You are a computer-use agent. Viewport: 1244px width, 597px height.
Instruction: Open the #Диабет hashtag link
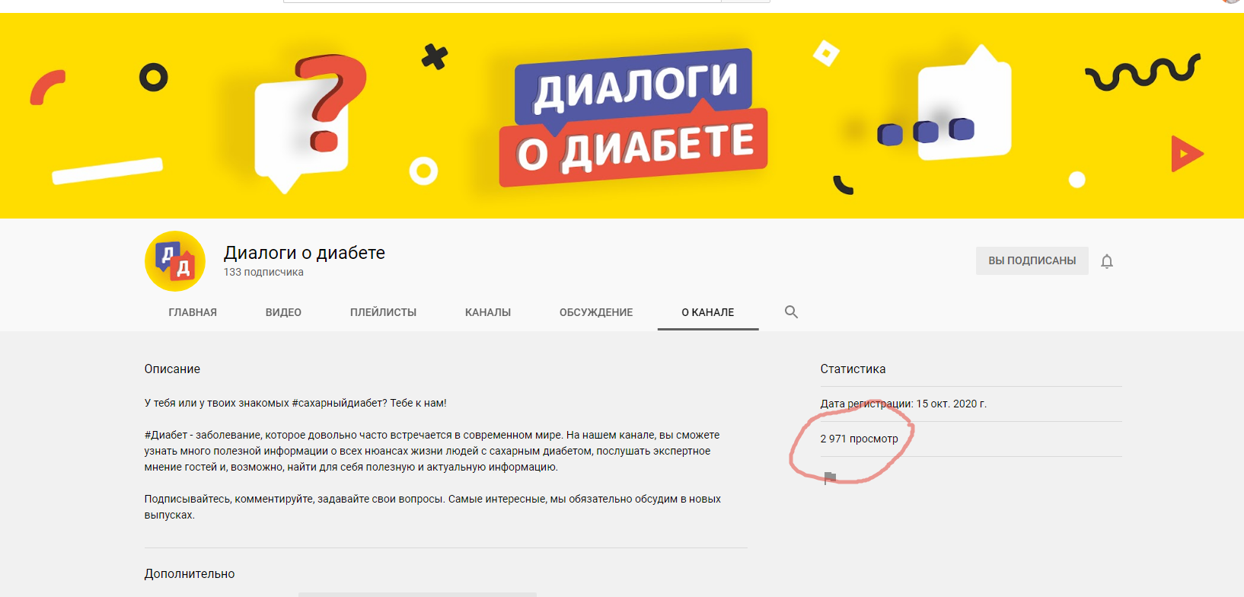(x=166, y=435)
